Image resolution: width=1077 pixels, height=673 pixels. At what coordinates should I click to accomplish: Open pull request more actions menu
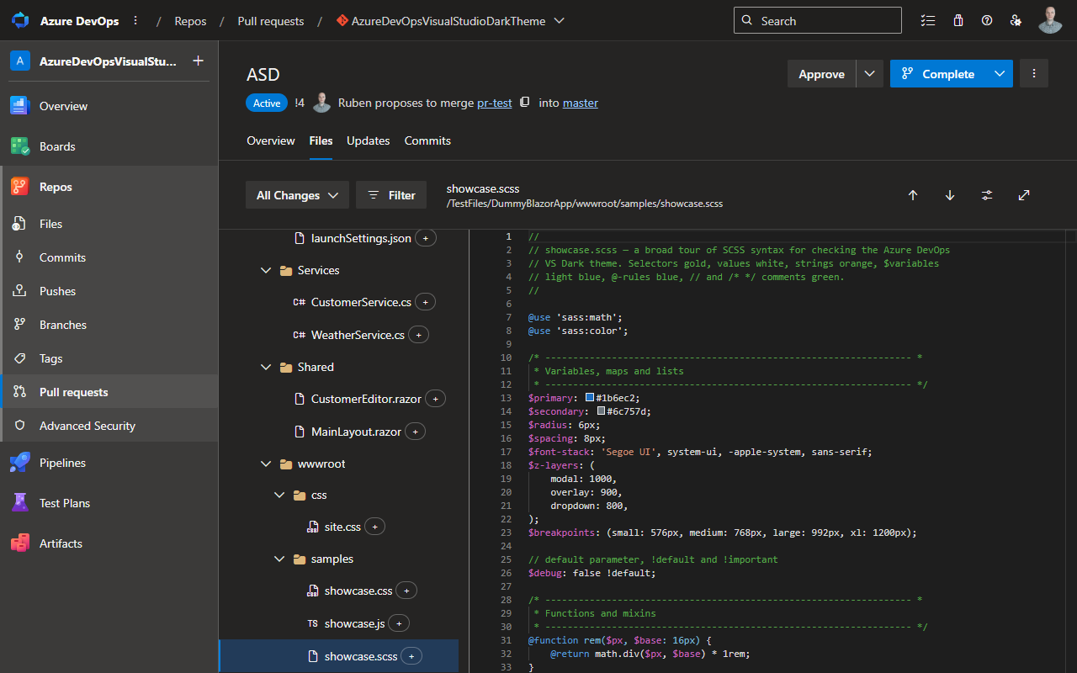[1034, 73]
